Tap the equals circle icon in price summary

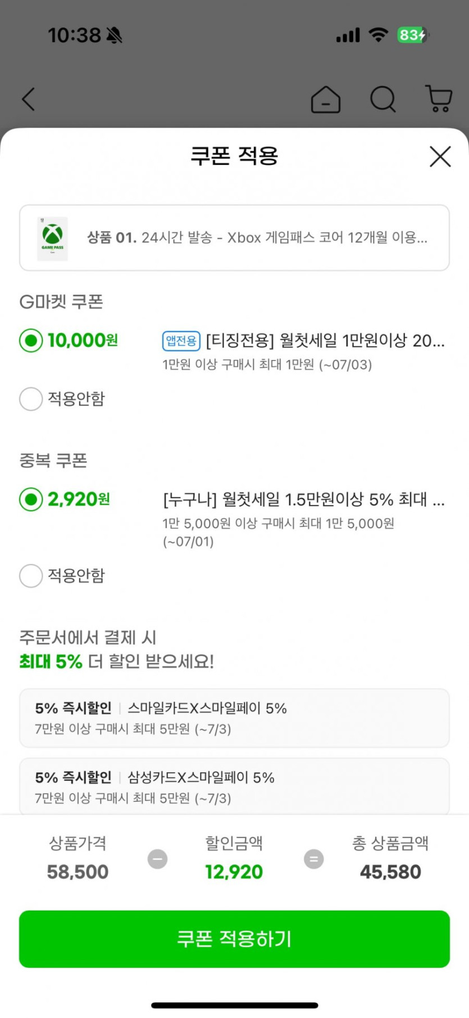(x=313, y=859)
